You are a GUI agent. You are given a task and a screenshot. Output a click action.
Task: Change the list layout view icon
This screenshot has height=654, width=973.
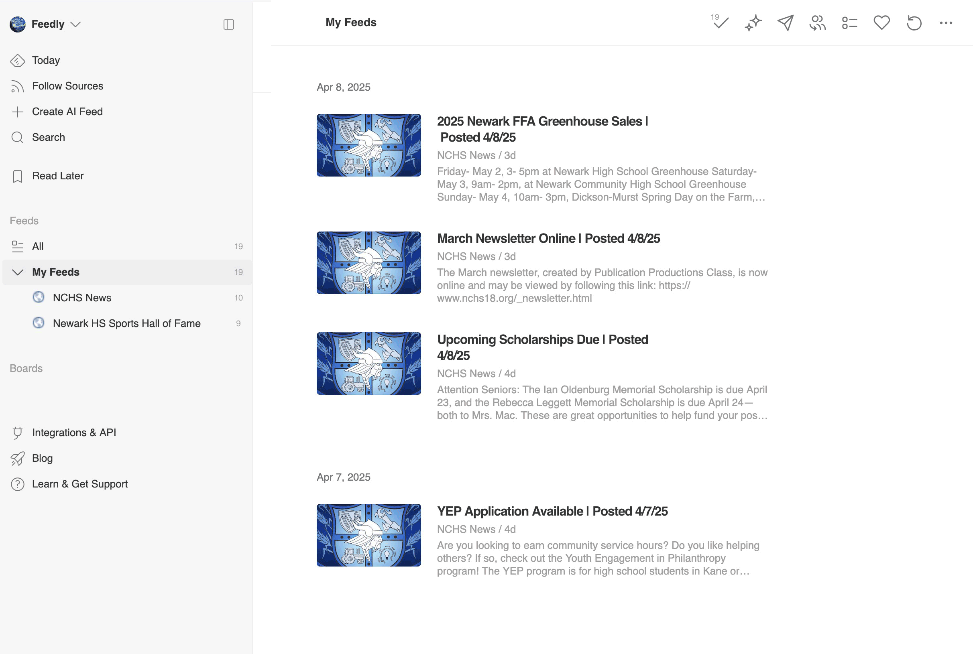pyautogui.click(x=849, y=22)
